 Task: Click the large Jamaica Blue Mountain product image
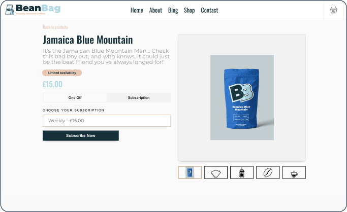coord(242,97)
